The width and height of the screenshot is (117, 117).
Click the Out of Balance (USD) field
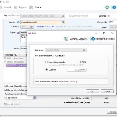(100, 98)
